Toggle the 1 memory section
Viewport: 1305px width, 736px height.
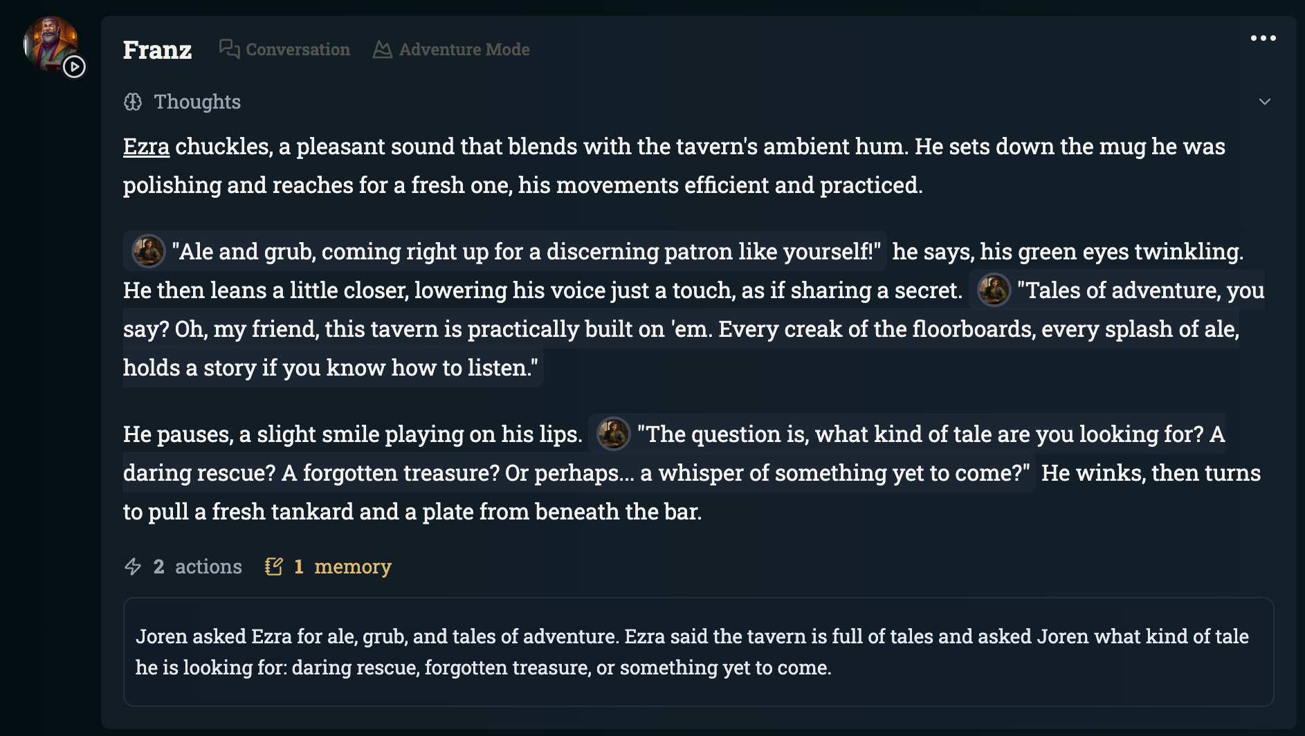(x=343, y=567)
